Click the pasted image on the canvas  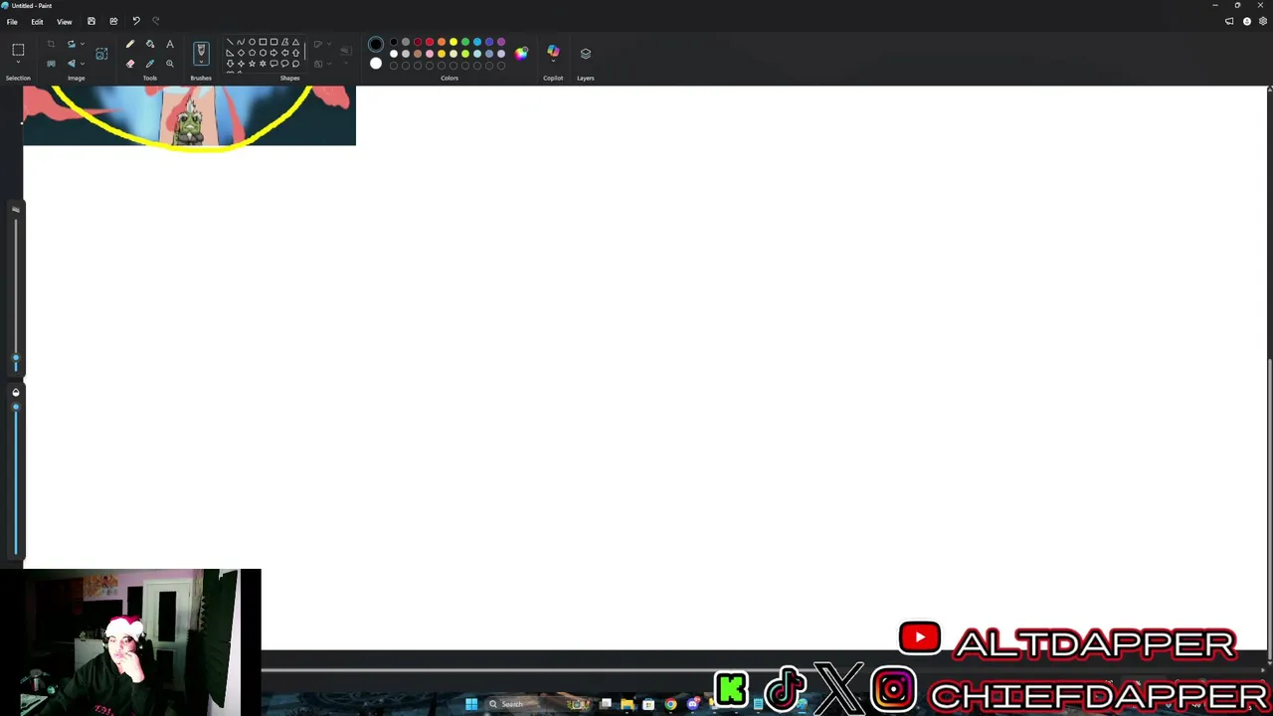click(189, 115)
